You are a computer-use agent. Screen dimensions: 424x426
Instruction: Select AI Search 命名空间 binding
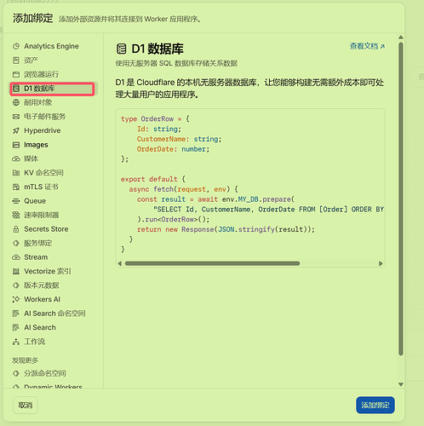point(54,314)
